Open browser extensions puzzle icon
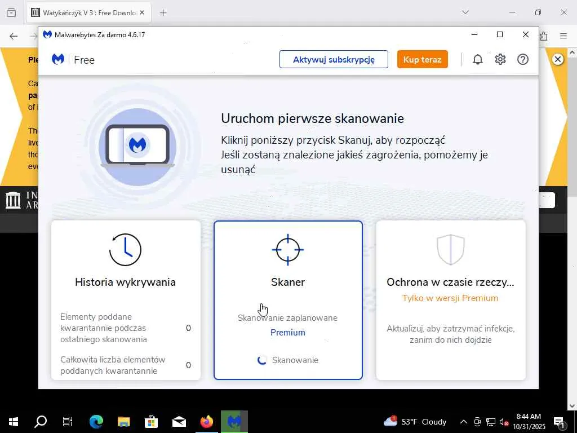577x433 pixels. (544, 36)
